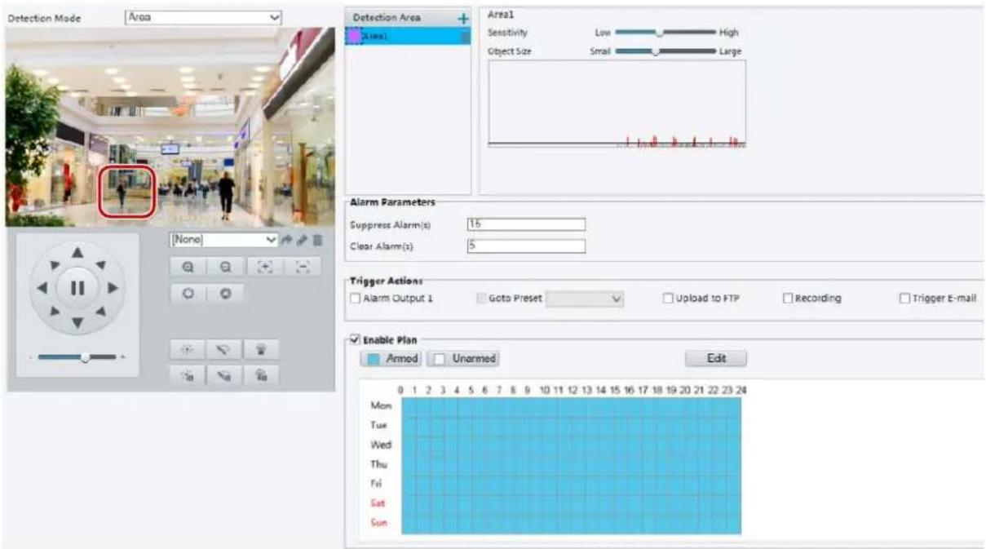The image size is (986, 549).
Task: Pause PTZ movement with the center button
Action: (x=77, y=289)
